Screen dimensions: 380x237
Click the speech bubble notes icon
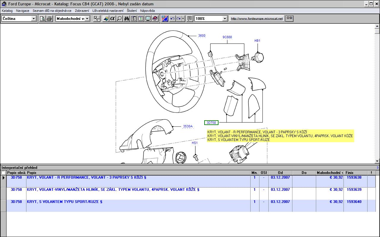[190, 19]
